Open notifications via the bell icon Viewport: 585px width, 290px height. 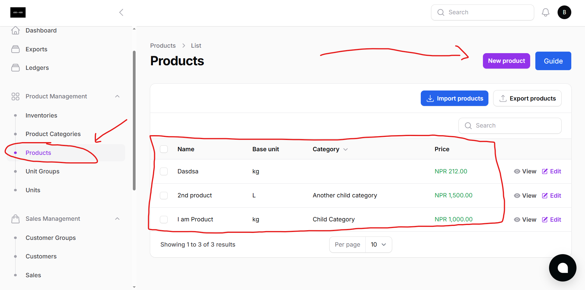(x=545, y=12)
